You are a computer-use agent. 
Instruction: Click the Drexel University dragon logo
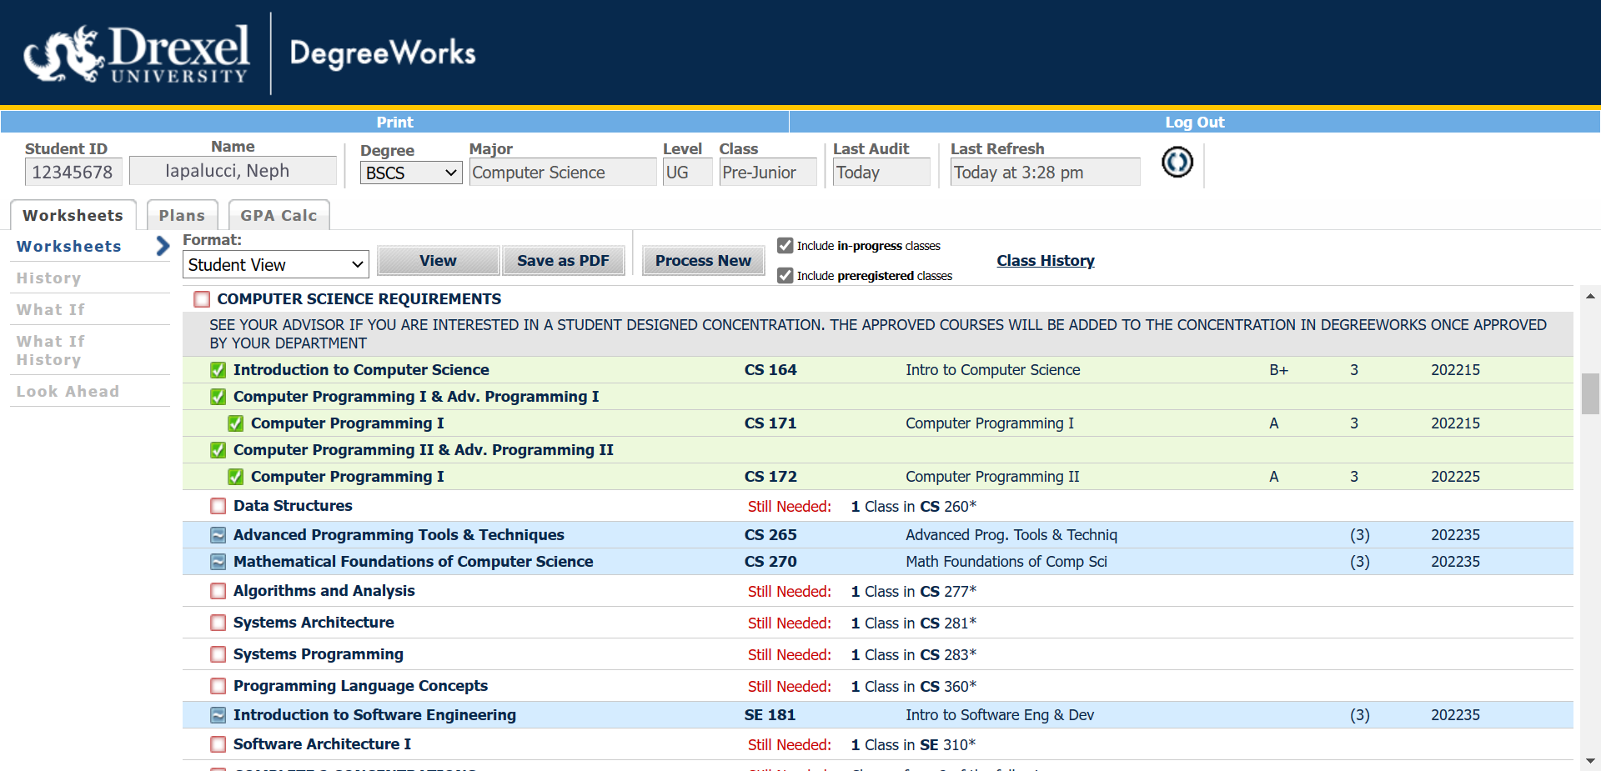(x=63, y=54)
